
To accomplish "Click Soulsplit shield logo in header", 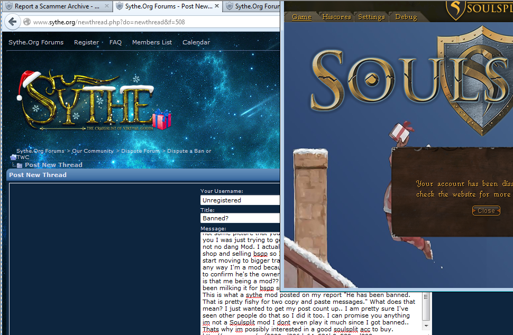I will 456,9.
